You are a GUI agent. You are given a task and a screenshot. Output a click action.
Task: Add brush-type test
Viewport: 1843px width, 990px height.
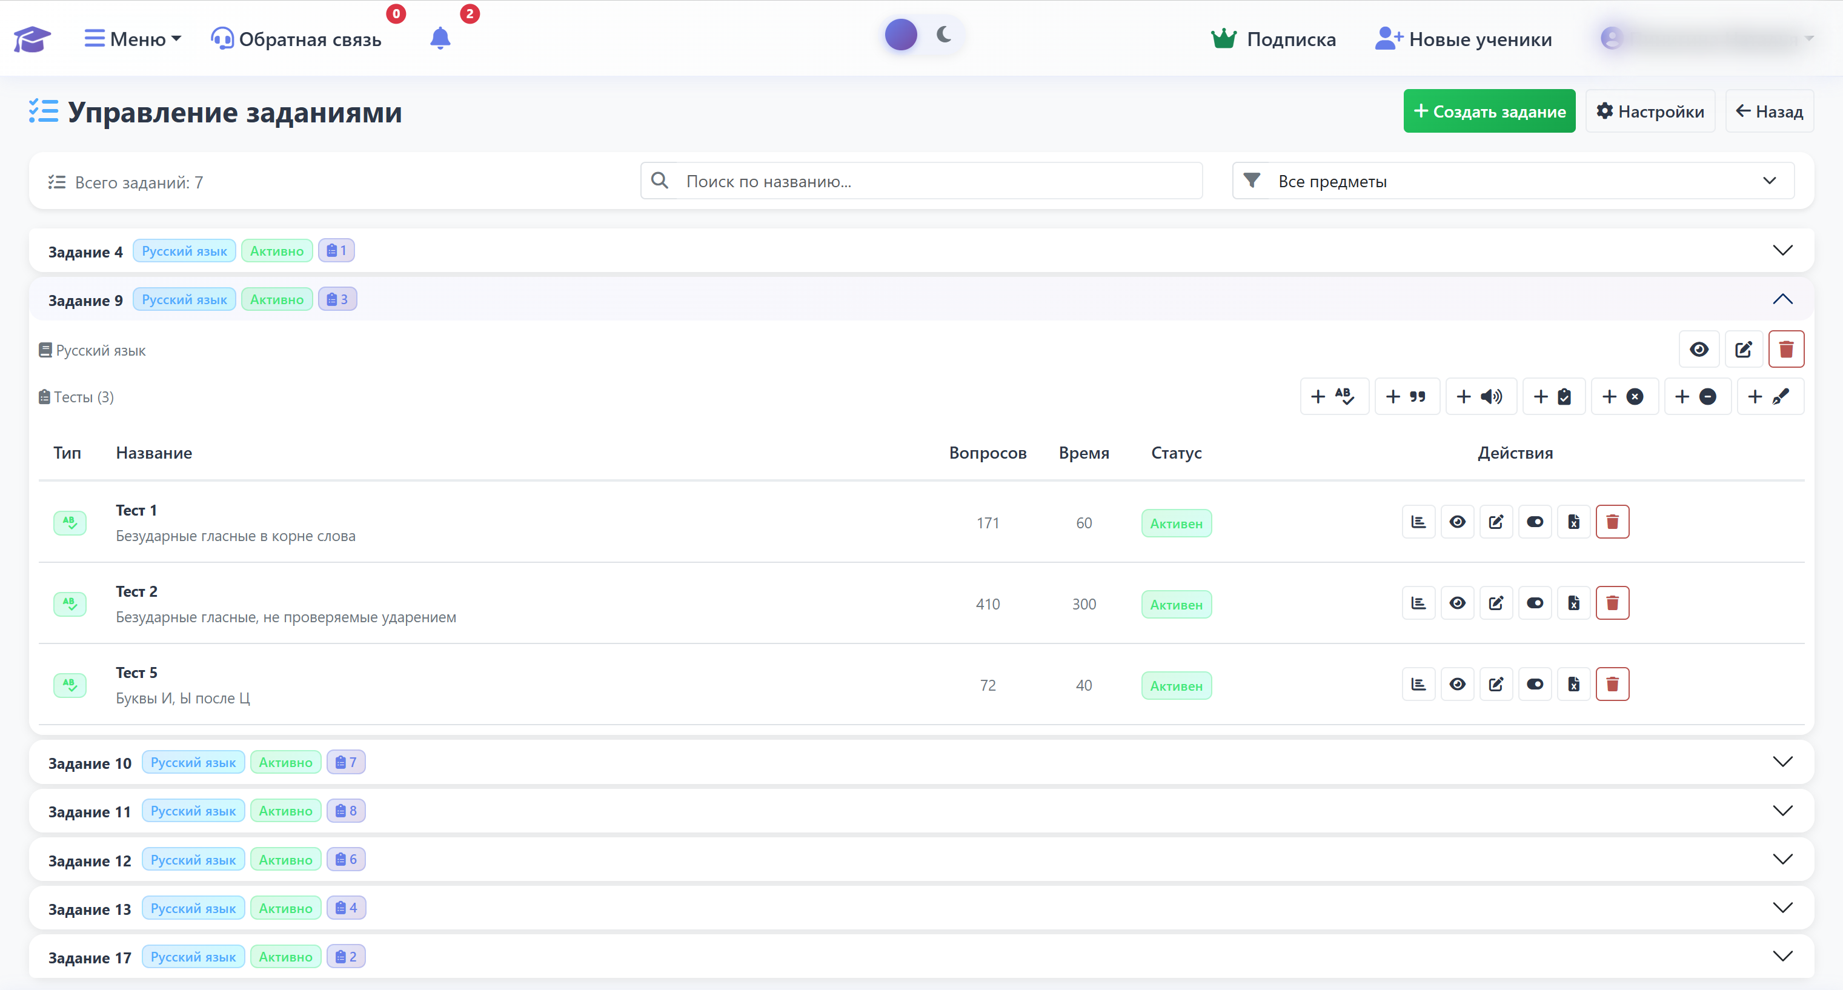tap(1770, 396)
